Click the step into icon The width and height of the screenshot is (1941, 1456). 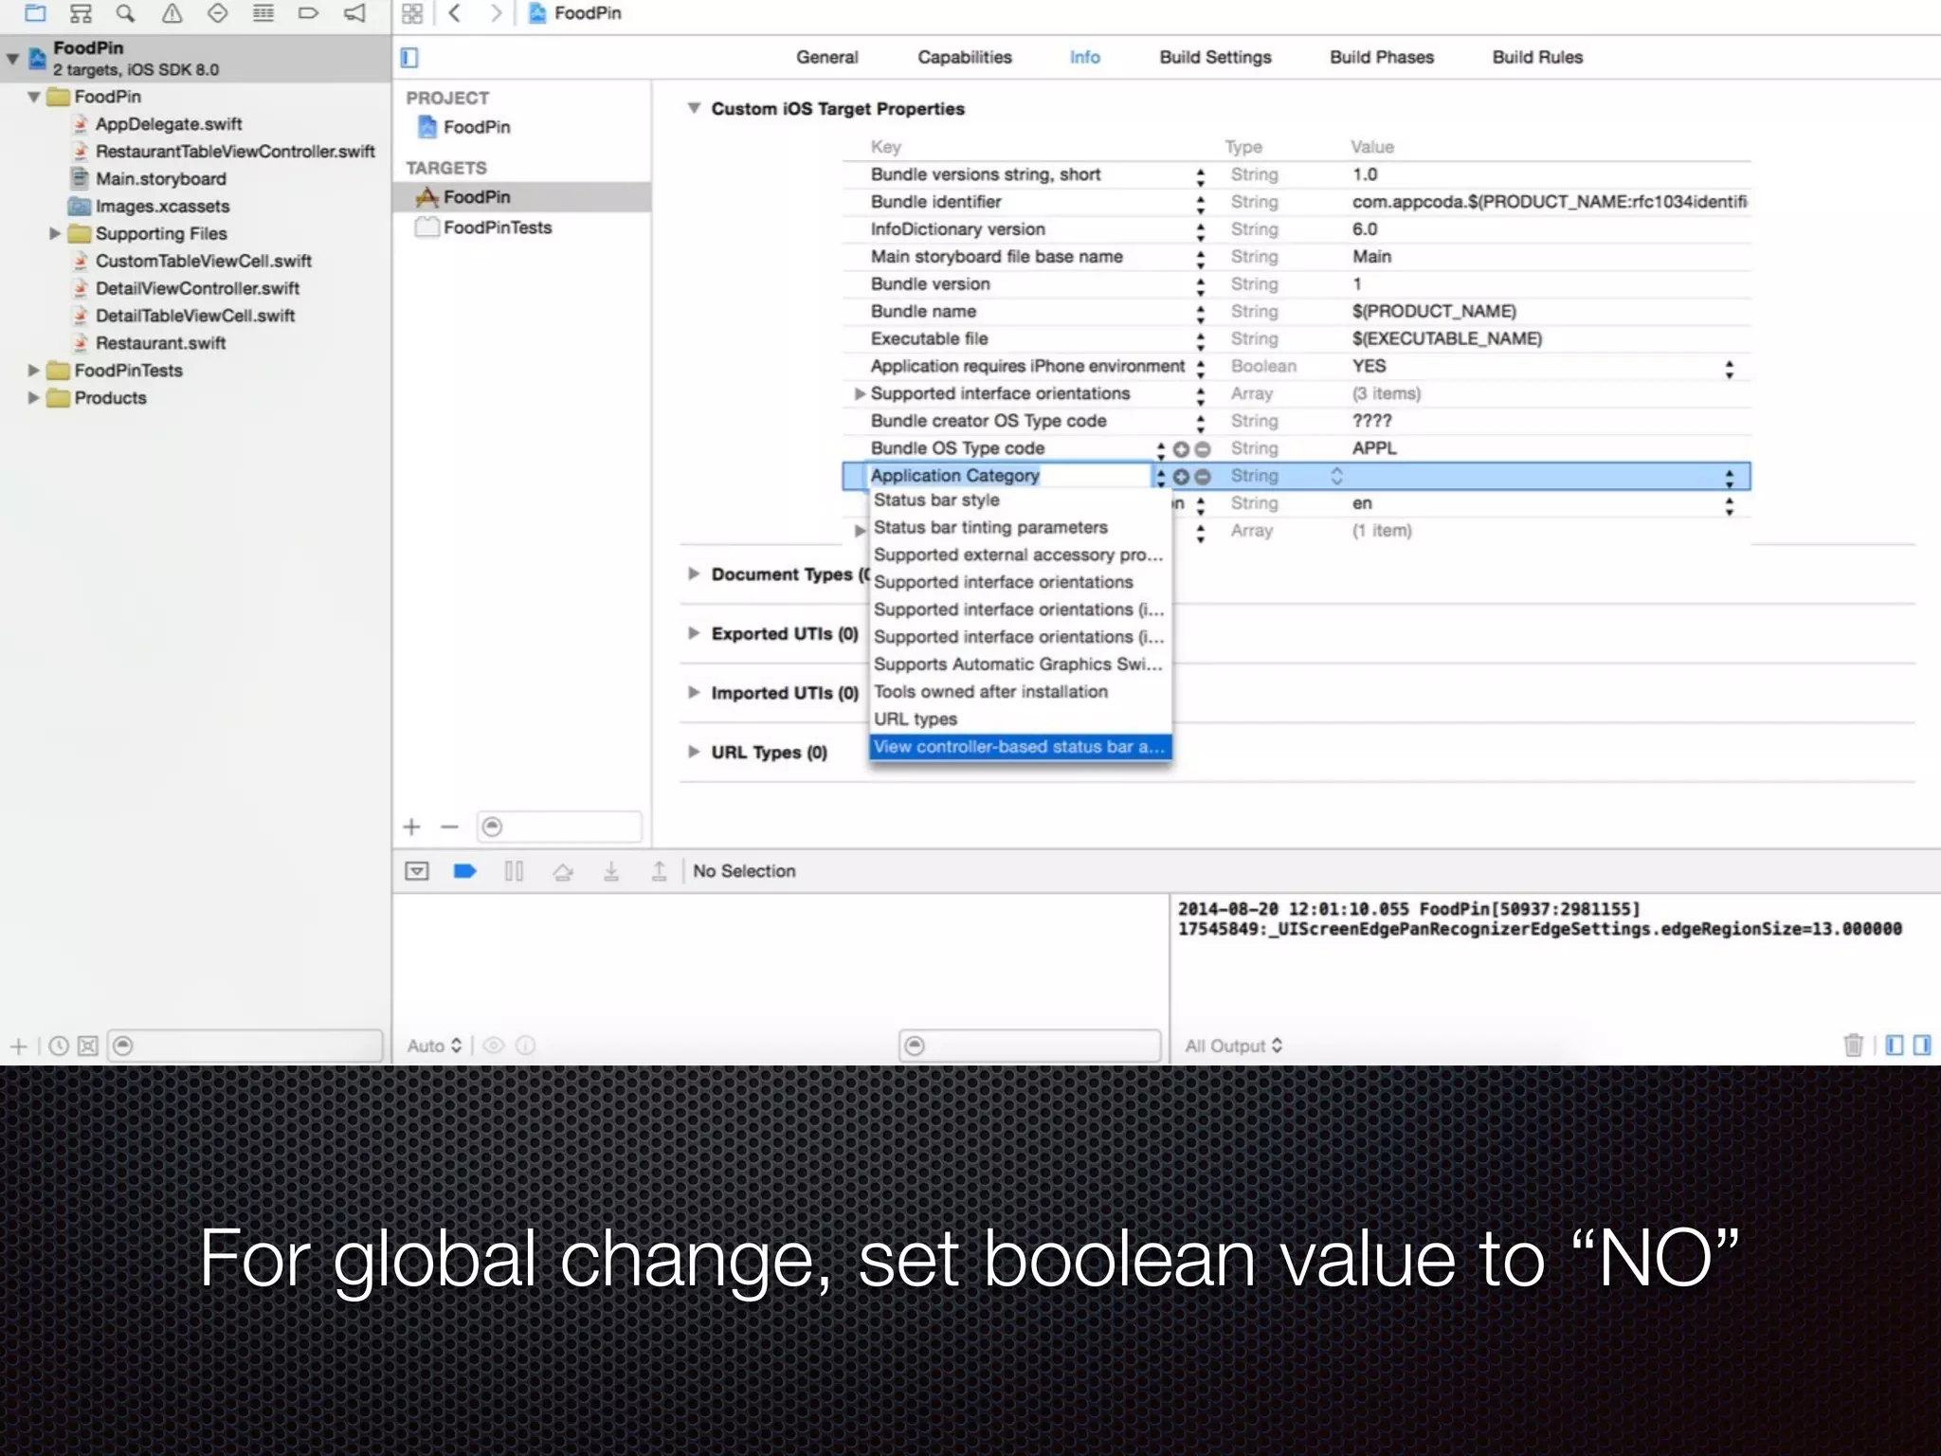click(x=611, y=870)
